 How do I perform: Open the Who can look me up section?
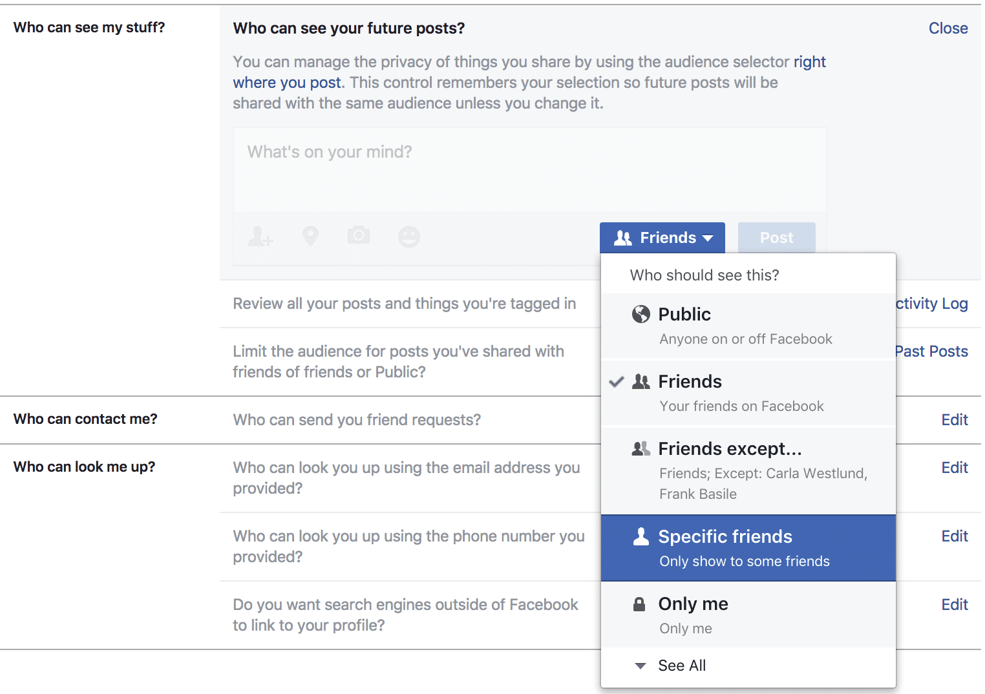84,466
